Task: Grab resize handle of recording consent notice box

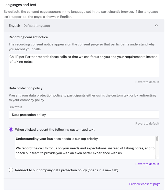Action: (x=158, y=76)
